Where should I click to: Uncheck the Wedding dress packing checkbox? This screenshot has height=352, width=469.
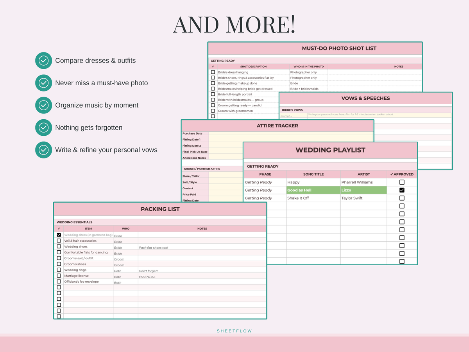point(59,235)
